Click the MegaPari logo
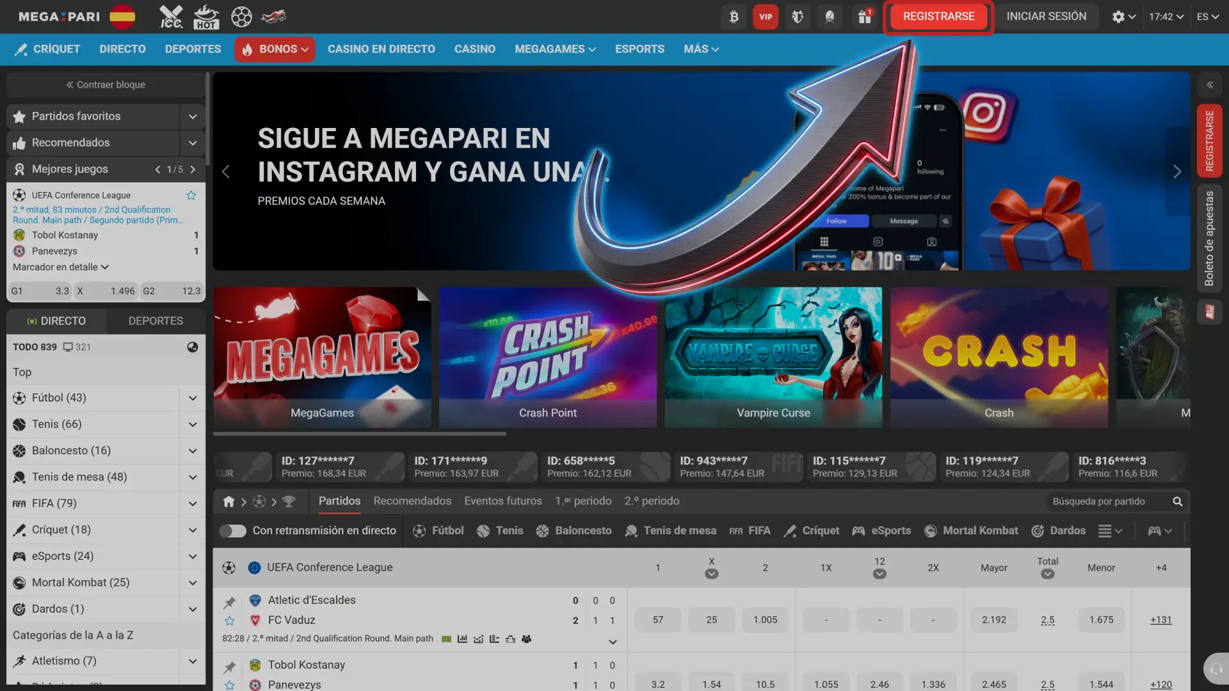This screenshot has width=1229, height=691. [x=59, y=17]
